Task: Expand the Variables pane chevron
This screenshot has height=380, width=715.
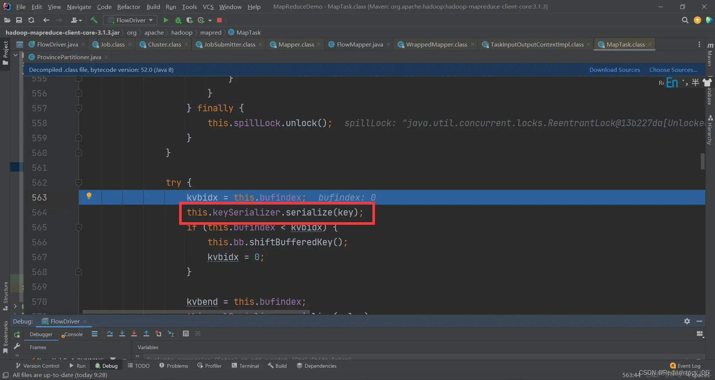Action: click(x=137, y=356)
